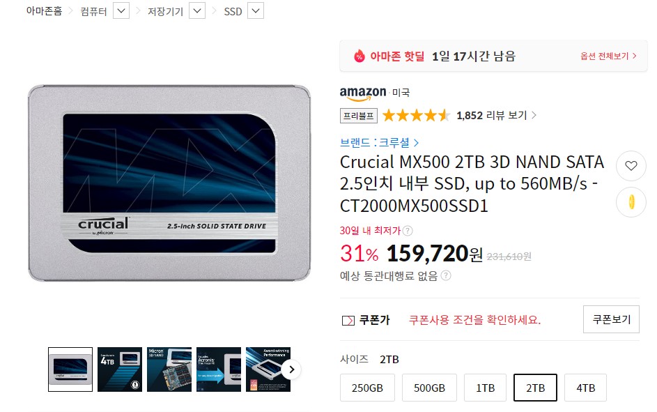This screenshot has height=412, width=657.
Task: Choose the 4TB size option
Action: pyautogui.click(x=585, y=388)
